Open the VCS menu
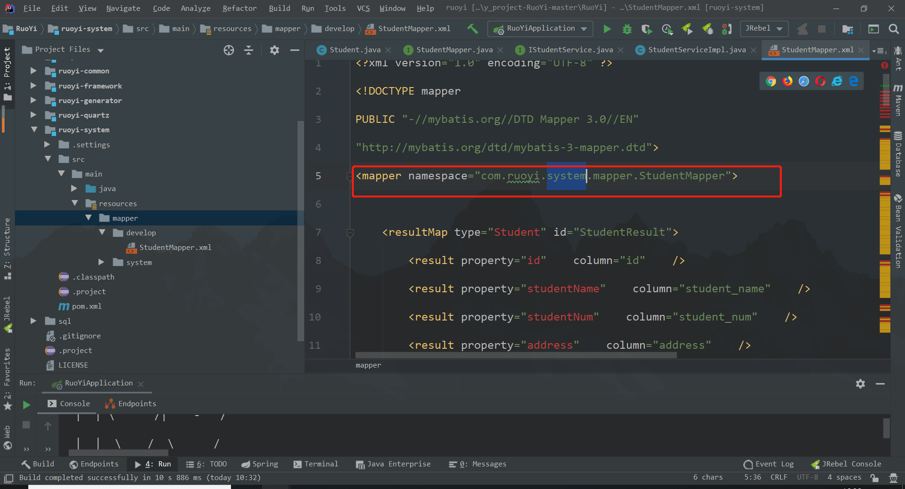 point(363,8)
